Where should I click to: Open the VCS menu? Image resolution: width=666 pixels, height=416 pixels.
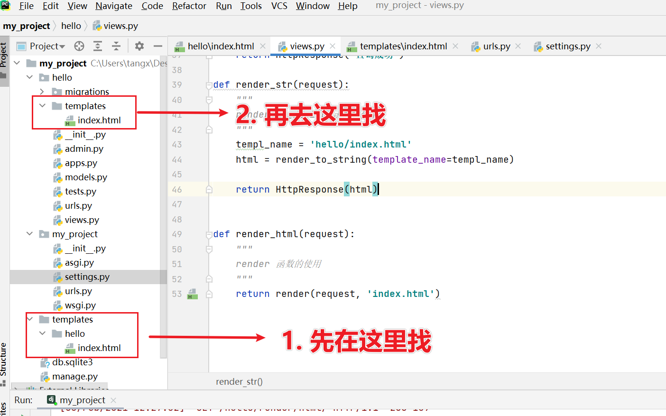(x=279, y=6)
